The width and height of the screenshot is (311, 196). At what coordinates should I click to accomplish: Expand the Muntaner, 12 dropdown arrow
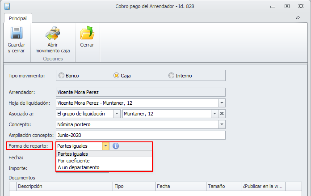(x=214, y=114)
